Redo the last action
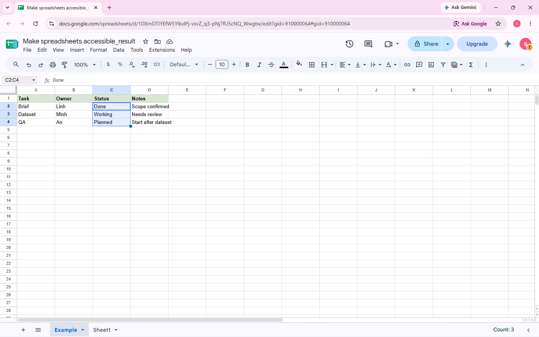The image size is (539, 337). 41,65
